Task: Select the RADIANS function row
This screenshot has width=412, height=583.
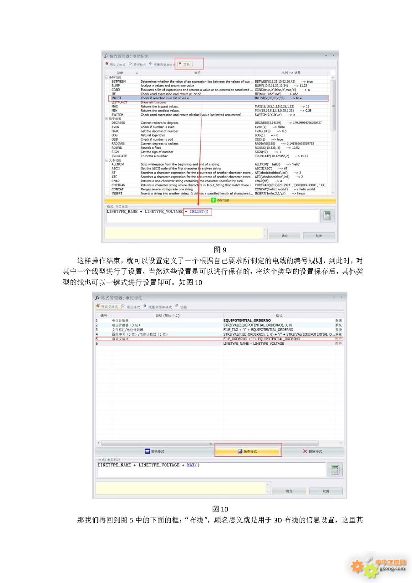Action: tap(219, 143)
